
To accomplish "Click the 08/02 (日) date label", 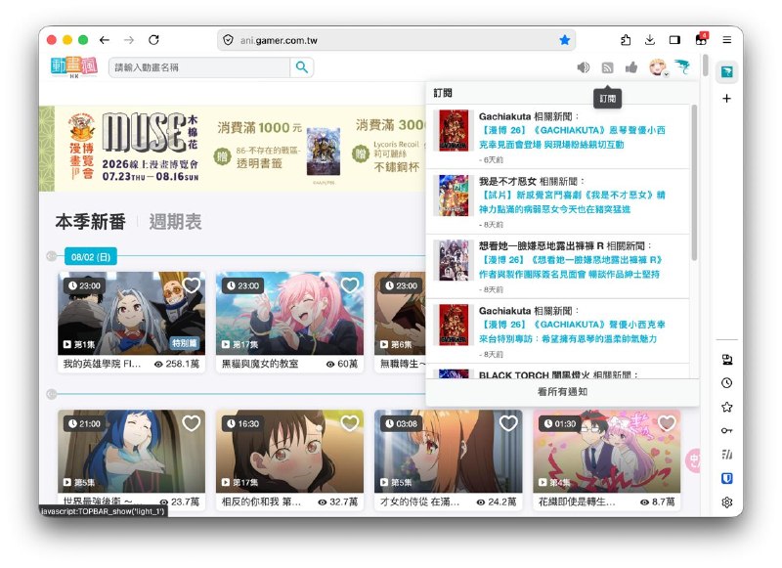I will pyautogui.click(x=91, y=257).
